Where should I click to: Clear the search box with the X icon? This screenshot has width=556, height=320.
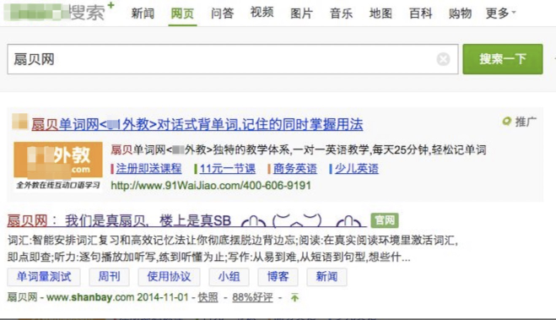coord(443,59)
